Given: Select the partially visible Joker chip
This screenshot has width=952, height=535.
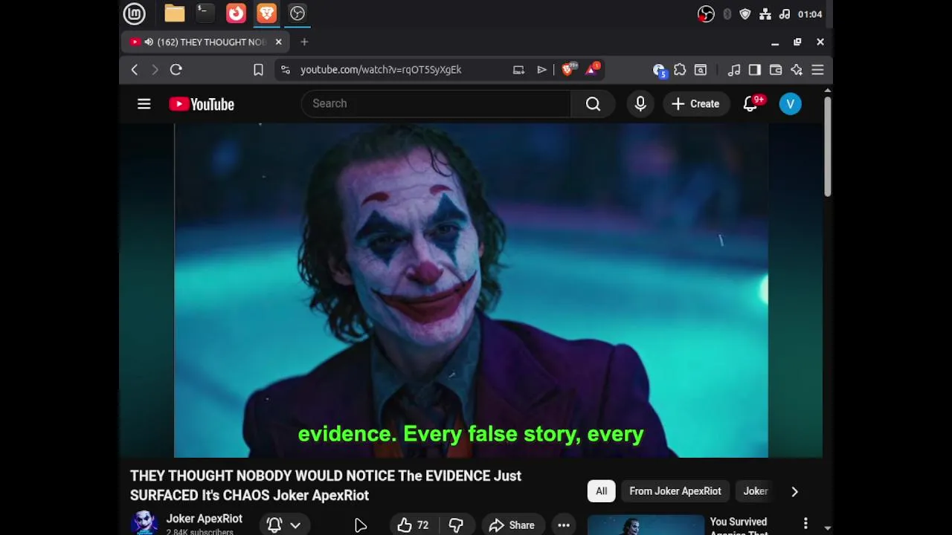Looking at the screenshot, I should point(756,491).
